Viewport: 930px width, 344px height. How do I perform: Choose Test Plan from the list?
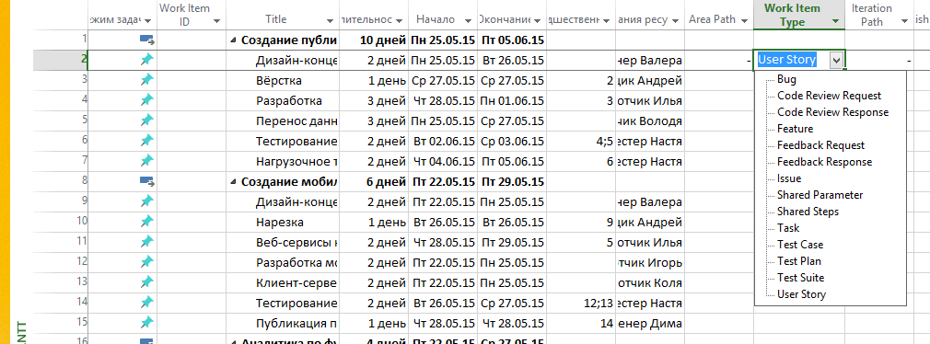coord(799,262)
